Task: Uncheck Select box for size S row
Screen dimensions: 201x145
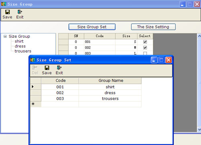Action: pyautogui.click(x=145, y=42)
